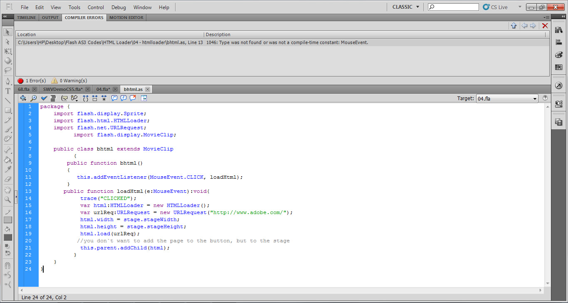Select the MouseEvent compiler error row

click(282, 42)
